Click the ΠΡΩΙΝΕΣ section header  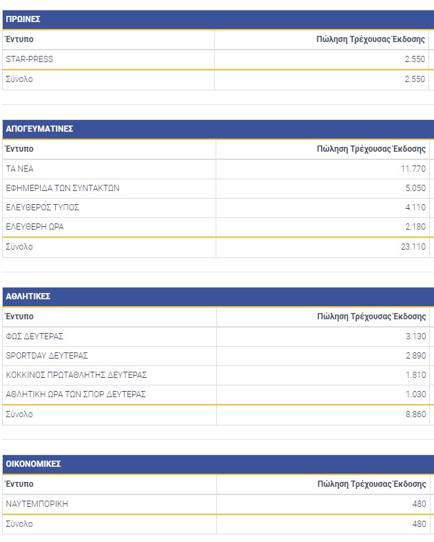pos(23,19)
